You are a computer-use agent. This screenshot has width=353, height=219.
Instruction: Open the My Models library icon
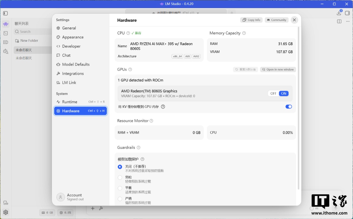click(x=6, y=42)
